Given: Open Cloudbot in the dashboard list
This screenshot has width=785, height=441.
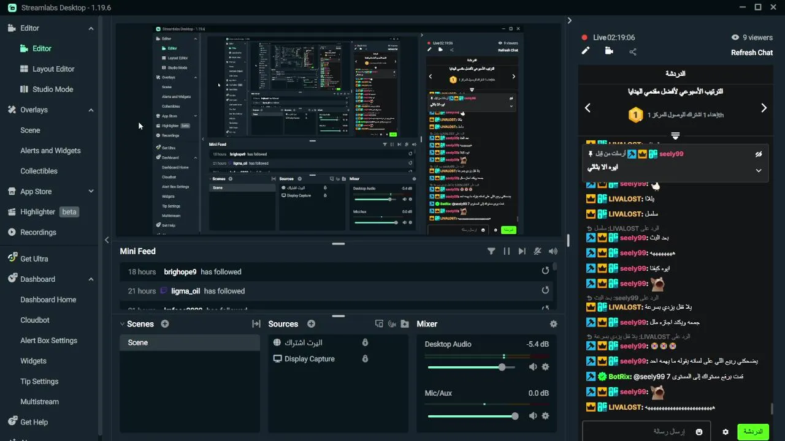Looking at the screenshot, I should pos(35,320).
